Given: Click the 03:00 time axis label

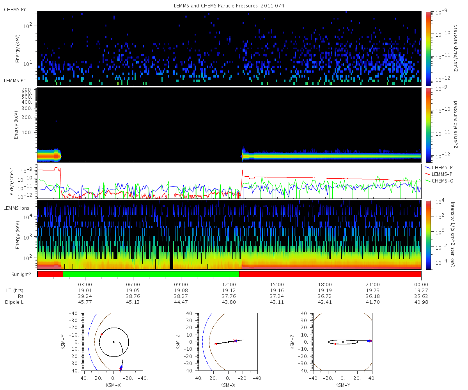Looking at the screenshot, I should click(x=85, y=285).
